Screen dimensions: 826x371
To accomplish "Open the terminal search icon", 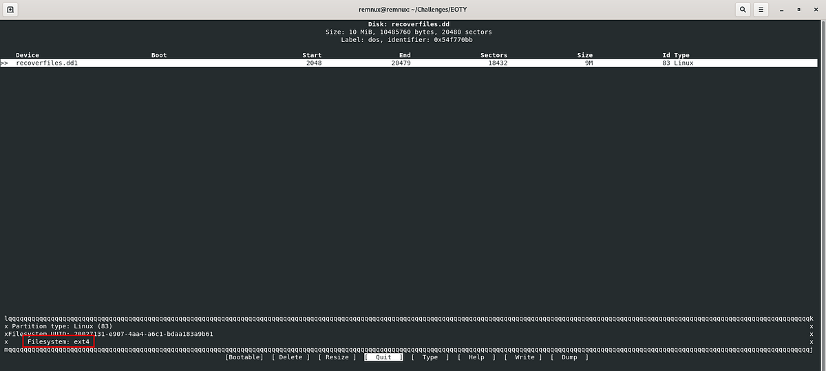I will pyautogui.click(x=743, y=10).
